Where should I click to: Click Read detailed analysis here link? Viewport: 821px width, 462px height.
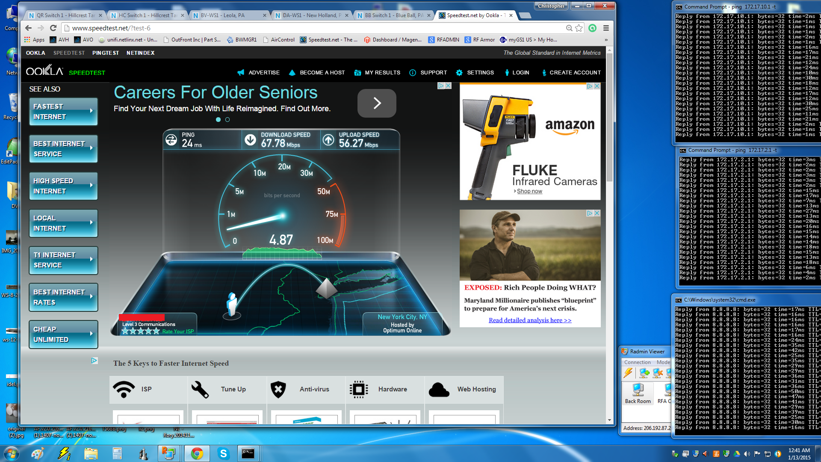pos(530,320)
